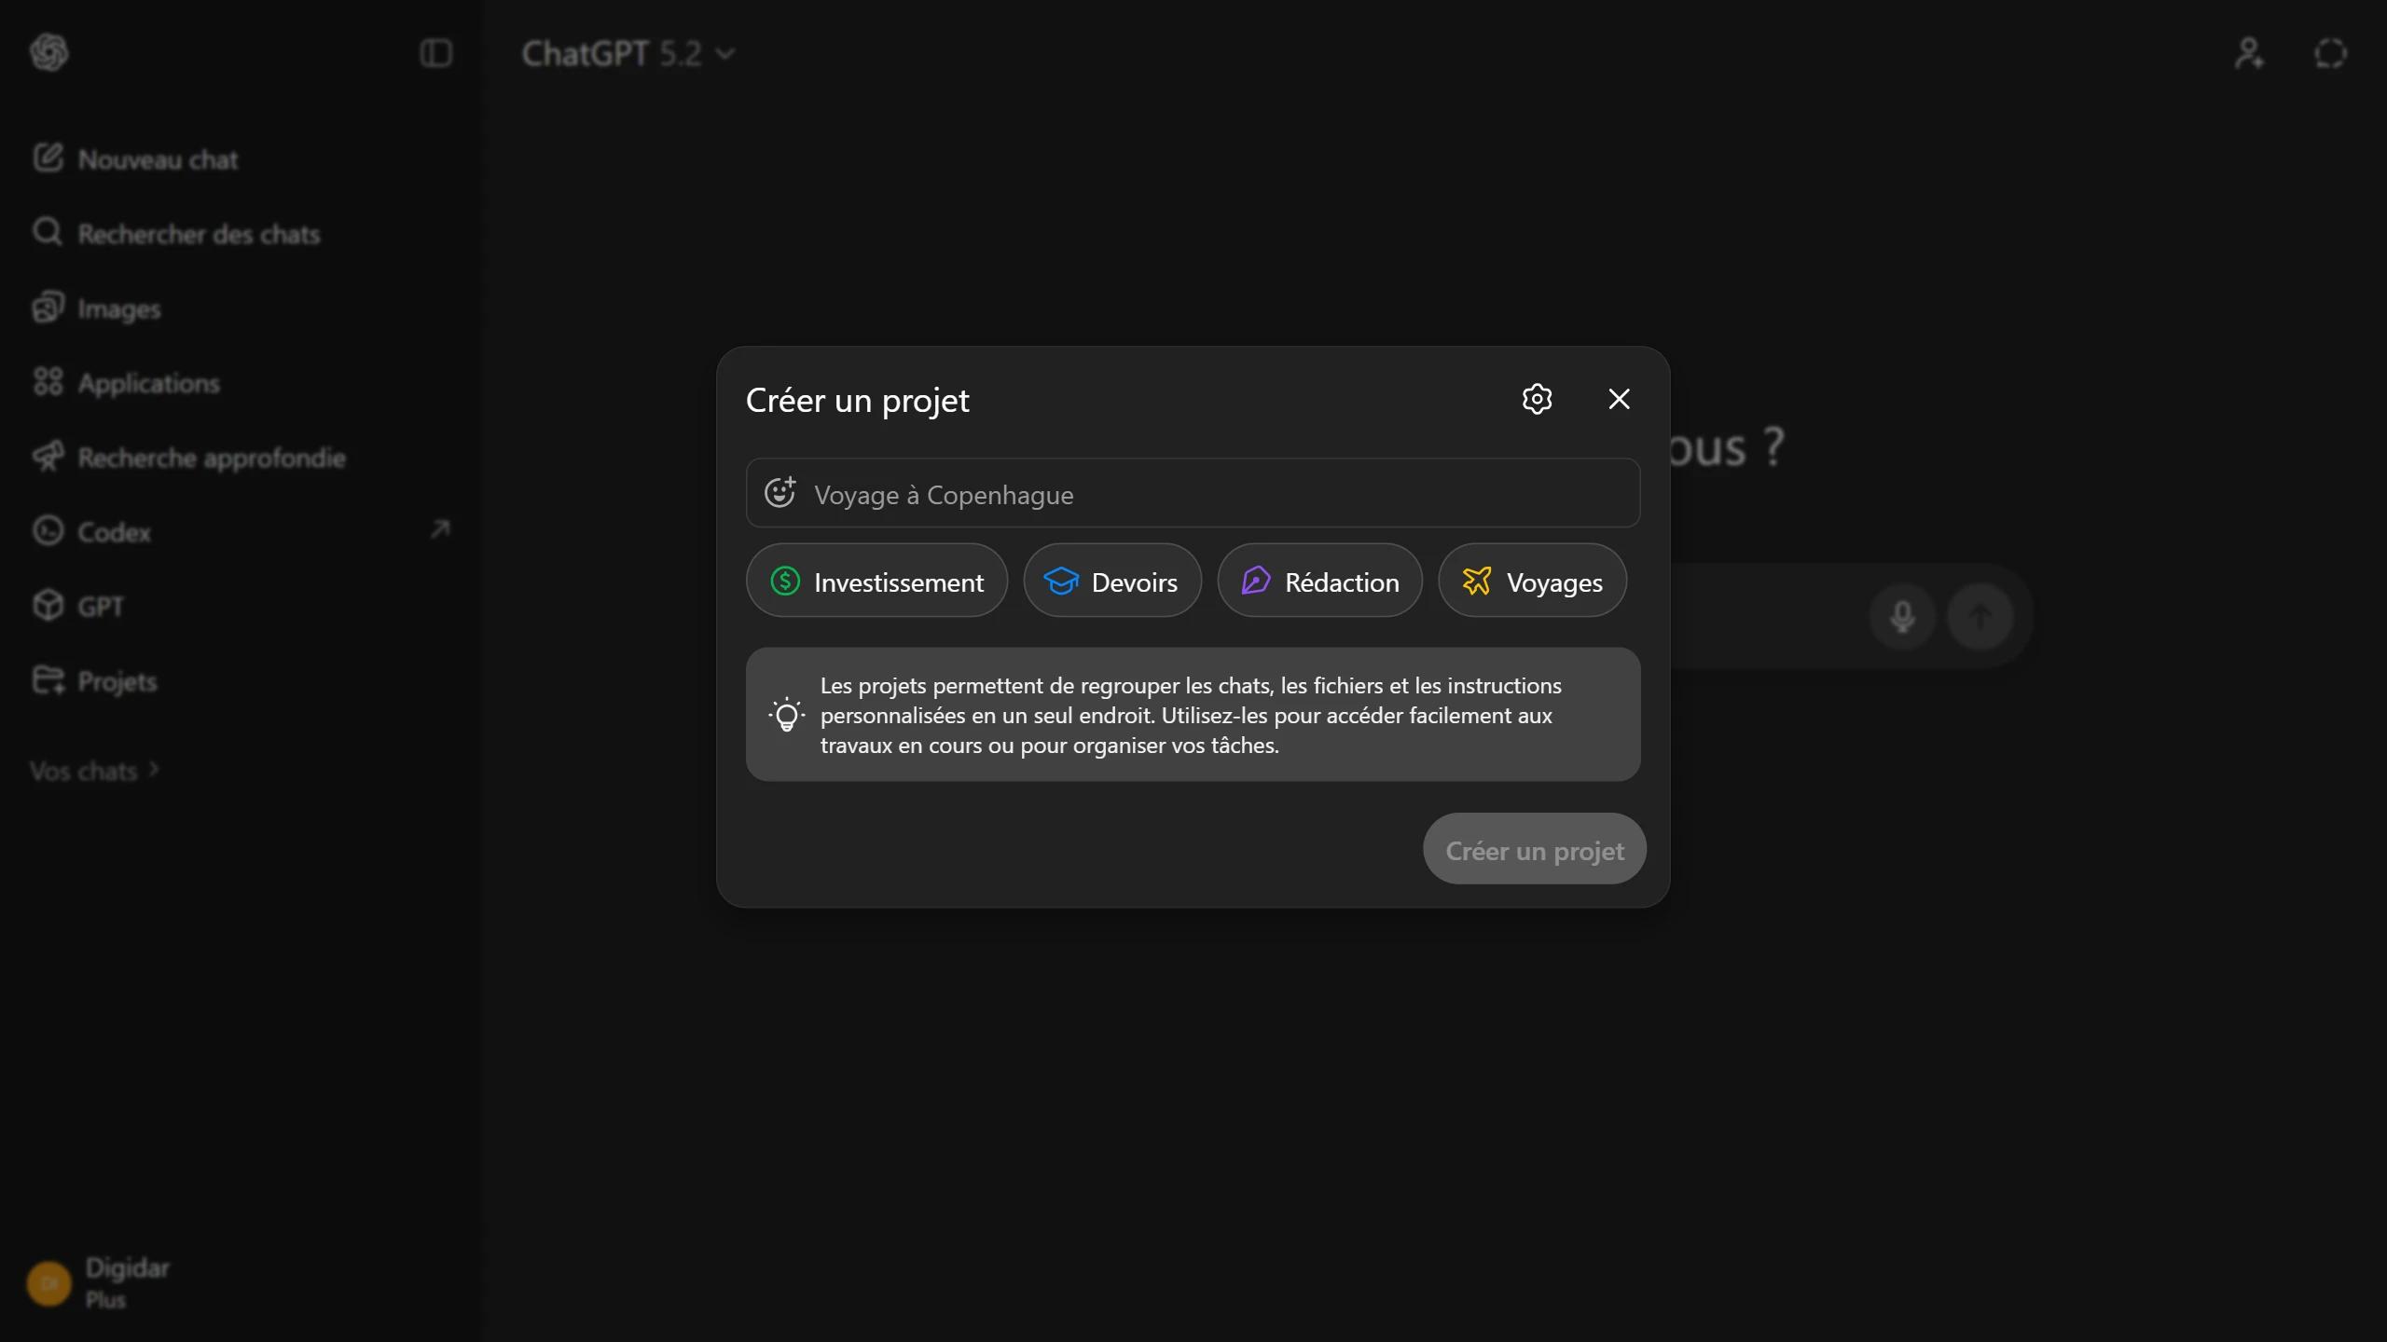
Task: Open project settings gear icon
Action: click(x=1537, y=399)
